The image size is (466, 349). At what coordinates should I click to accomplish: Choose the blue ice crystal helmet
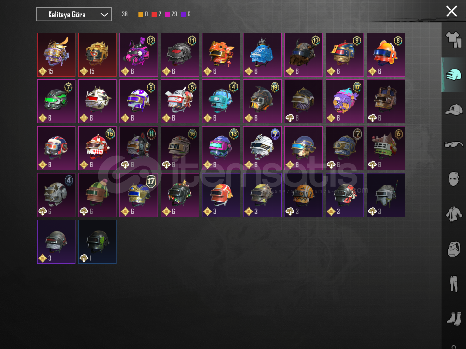click(262, 55)
